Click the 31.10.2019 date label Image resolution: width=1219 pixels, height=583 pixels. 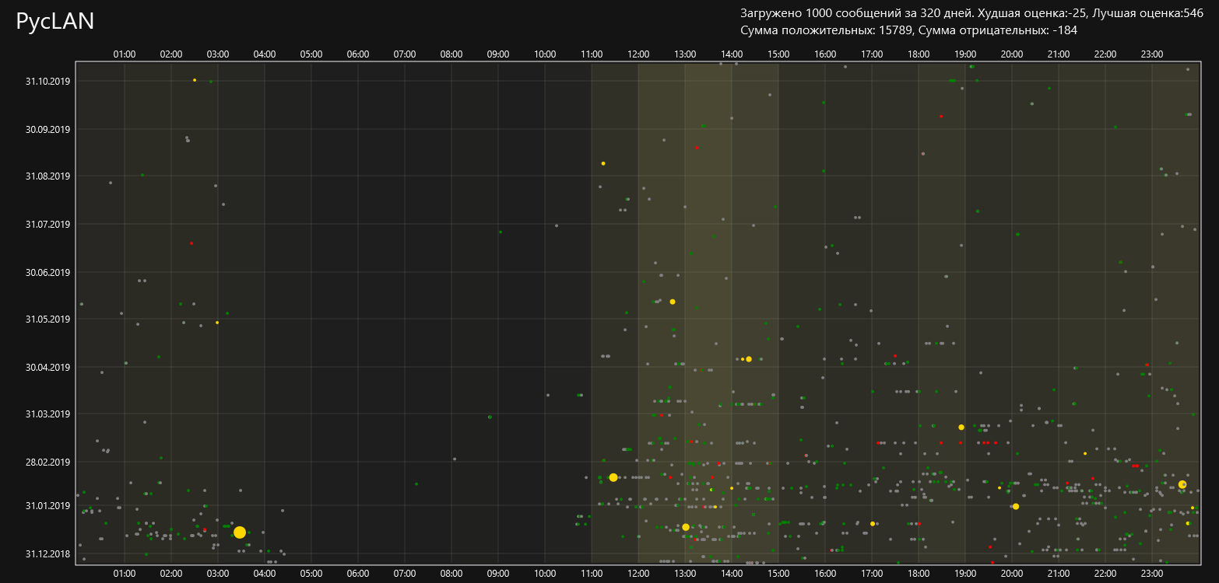[48, 81]
